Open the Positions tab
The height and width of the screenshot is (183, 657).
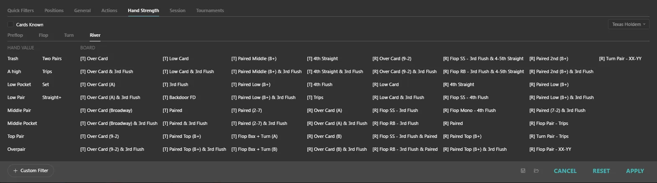point(54,10)
